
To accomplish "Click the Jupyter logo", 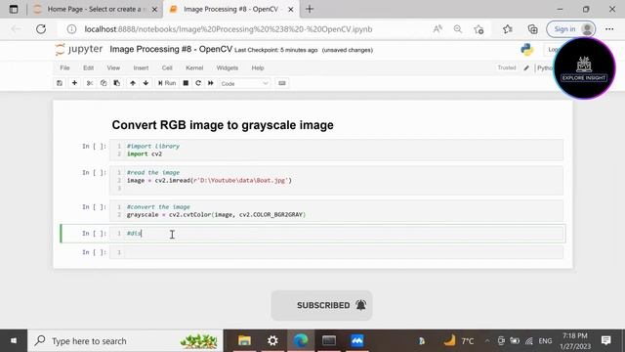I will click(x=79, y=49).
